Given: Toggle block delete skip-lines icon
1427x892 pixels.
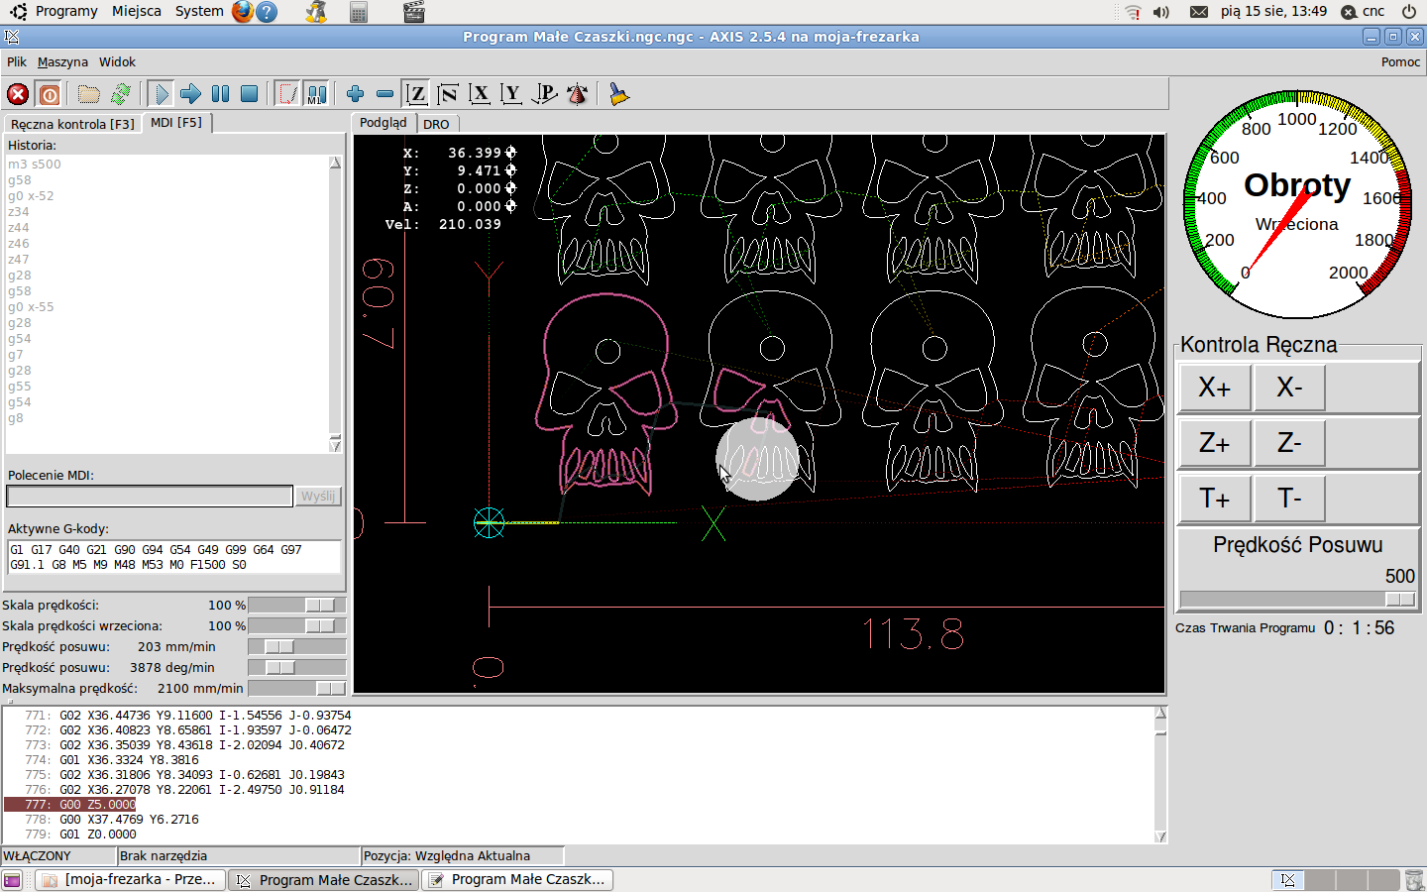Looking at the screenshot, I should coord(287,94).
